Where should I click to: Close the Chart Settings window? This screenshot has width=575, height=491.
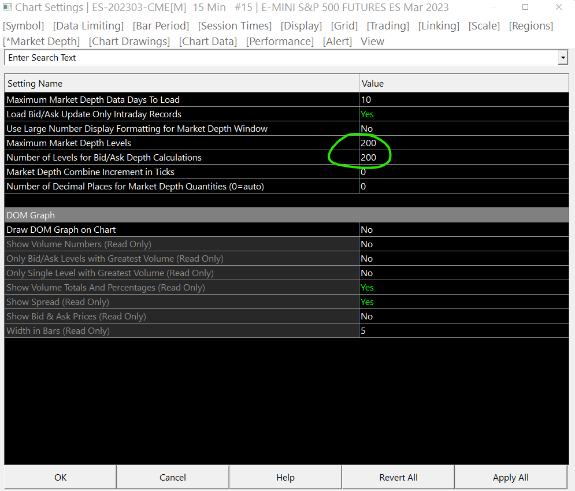pyautogui.click(x=558, y=7)
